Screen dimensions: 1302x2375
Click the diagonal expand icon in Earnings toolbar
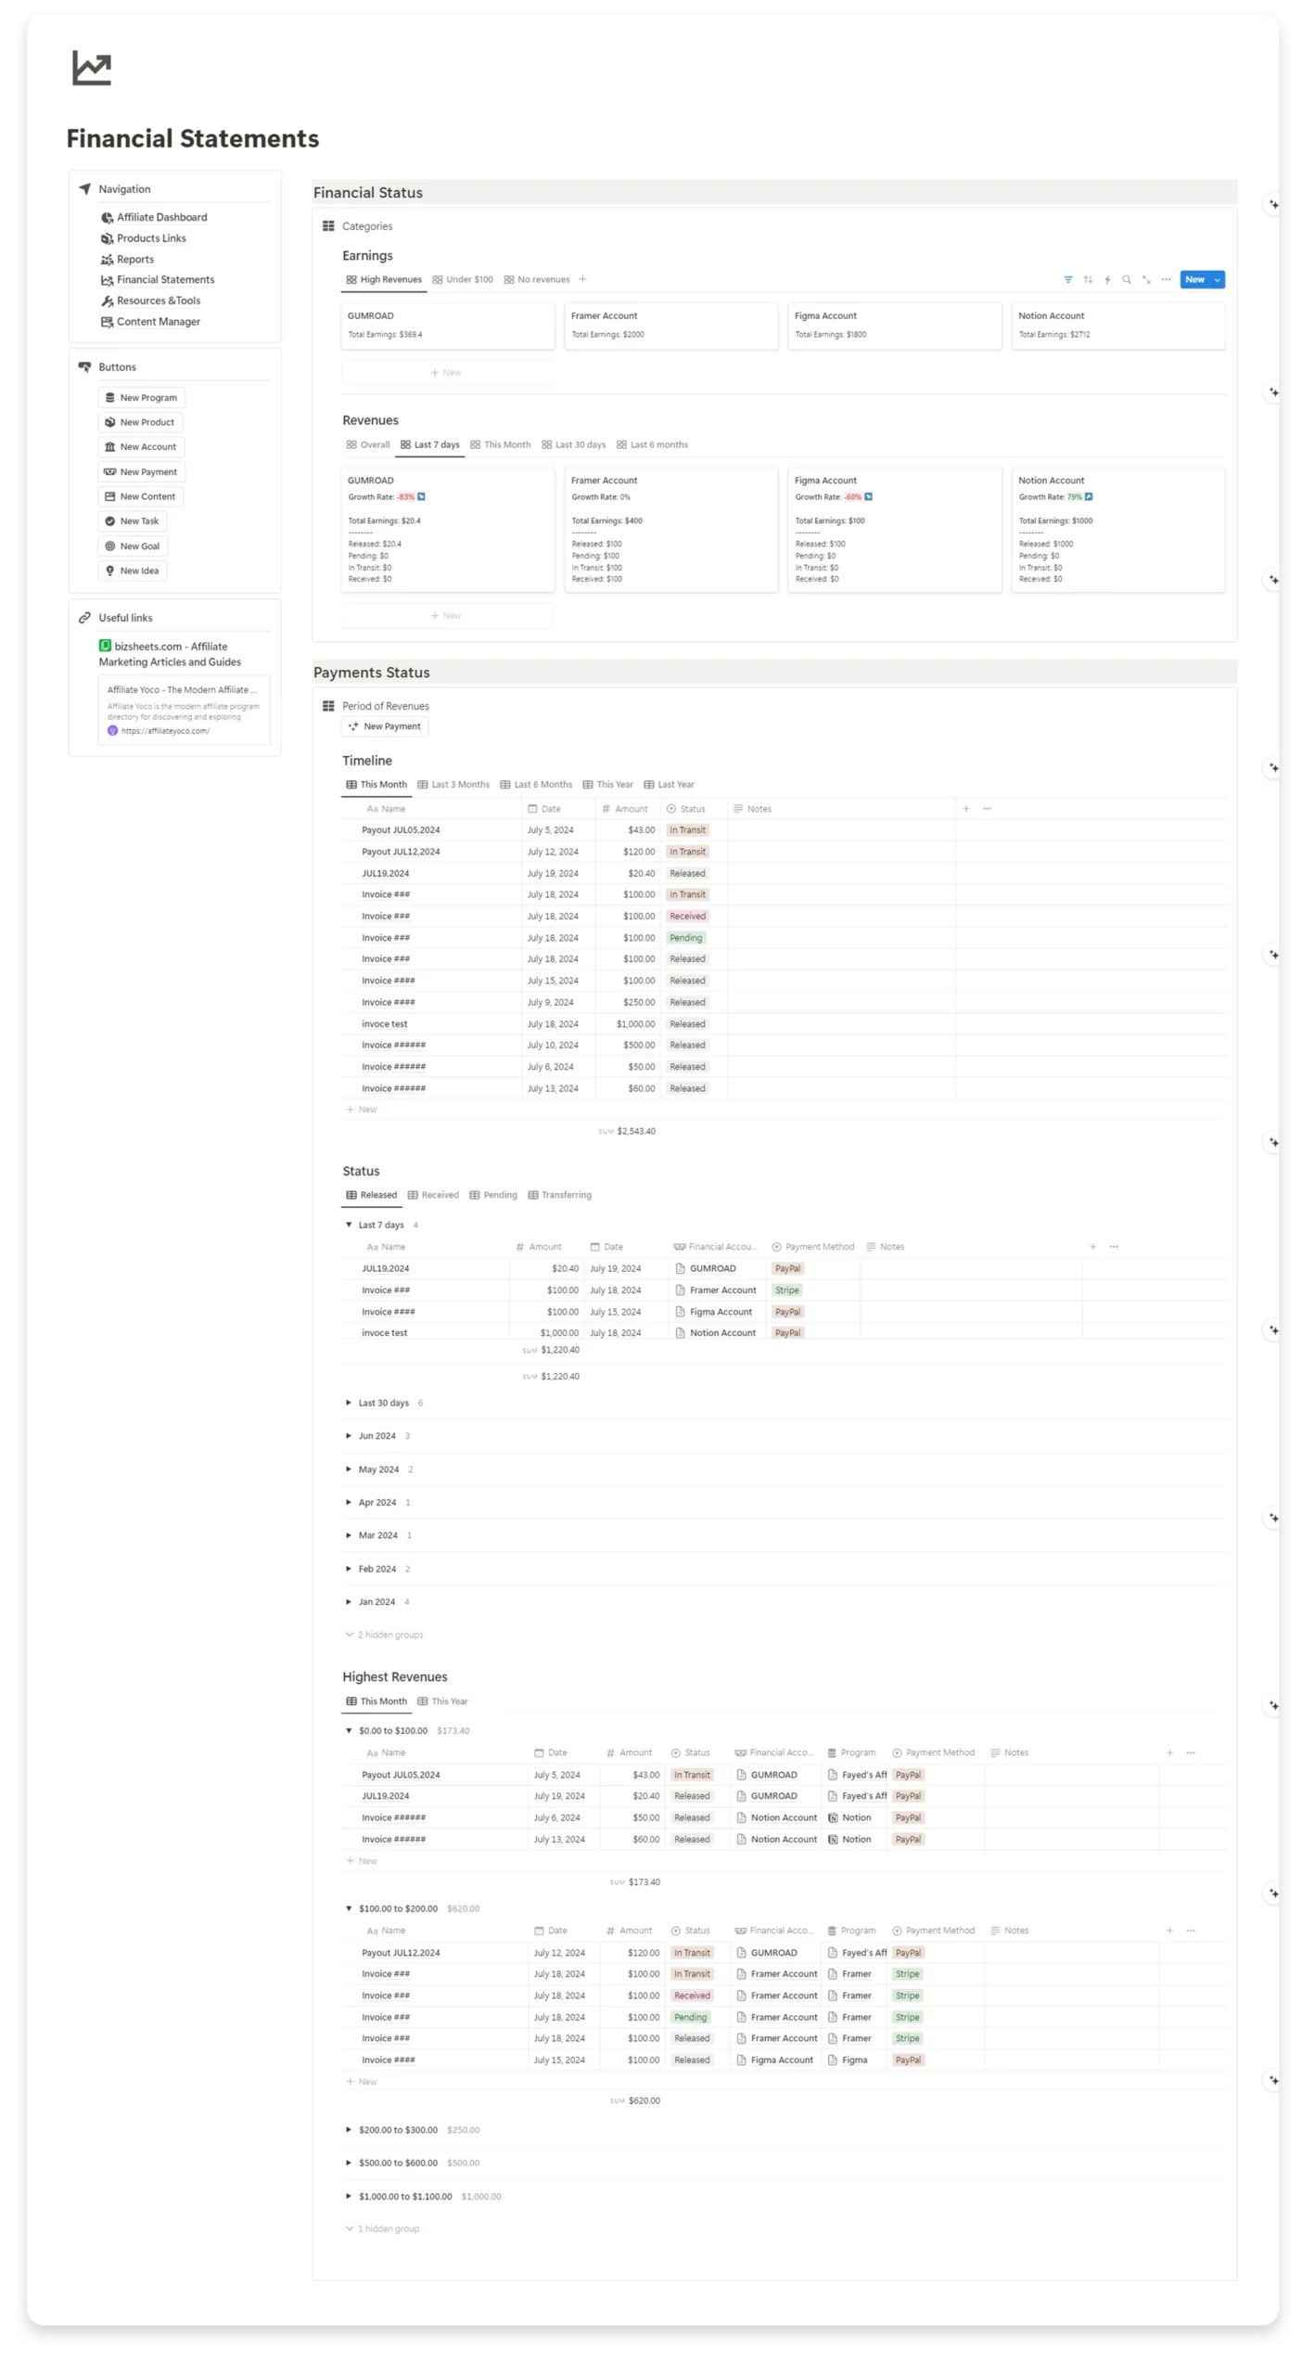(x=1145, y=279)
